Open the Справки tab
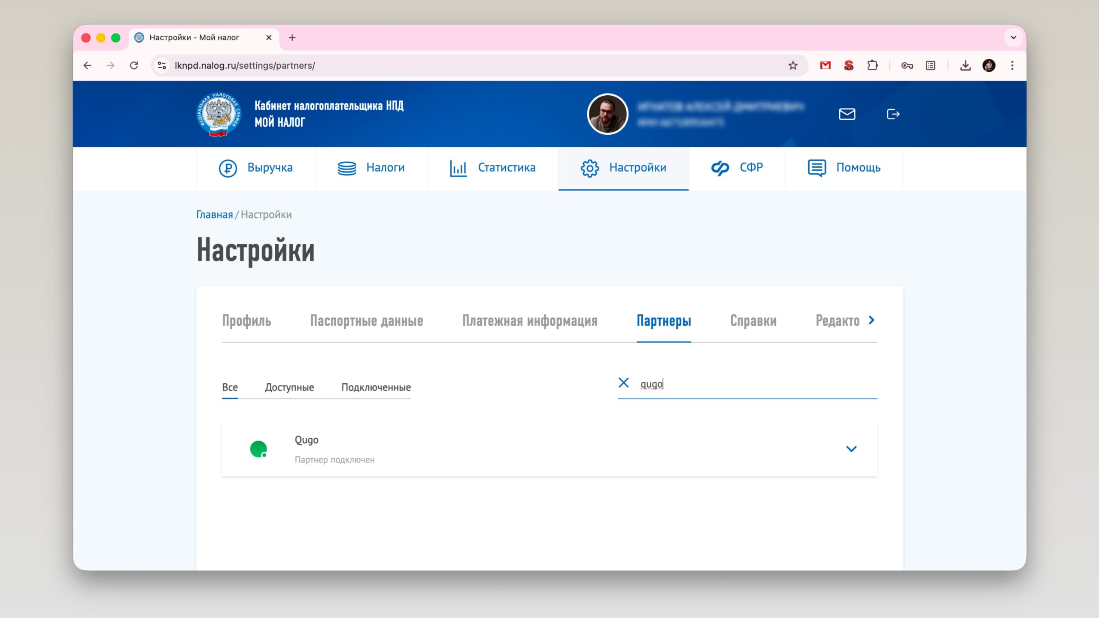The image size is (1099, 618). (x=753, y=321)
